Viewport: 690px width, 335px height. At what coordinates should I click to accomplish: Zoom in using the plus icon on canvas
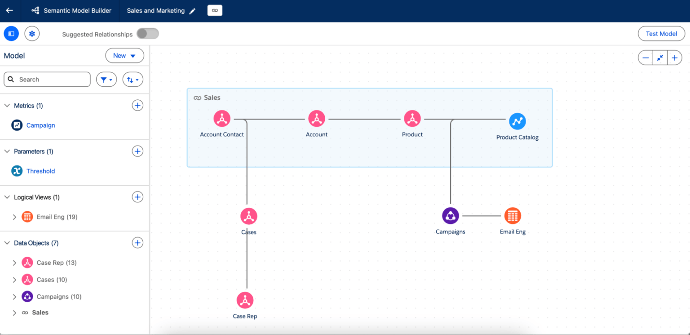674,58
